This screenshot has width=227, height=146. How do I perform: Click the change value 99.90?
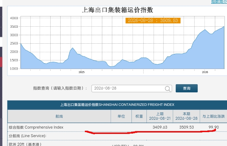[x=214, y=127]
